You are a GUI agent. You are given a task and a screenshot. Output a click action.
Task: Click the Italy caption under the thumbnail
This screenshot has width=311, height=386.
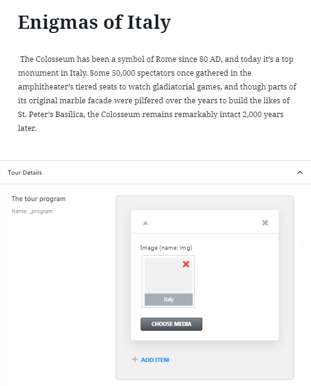point(169,300)
